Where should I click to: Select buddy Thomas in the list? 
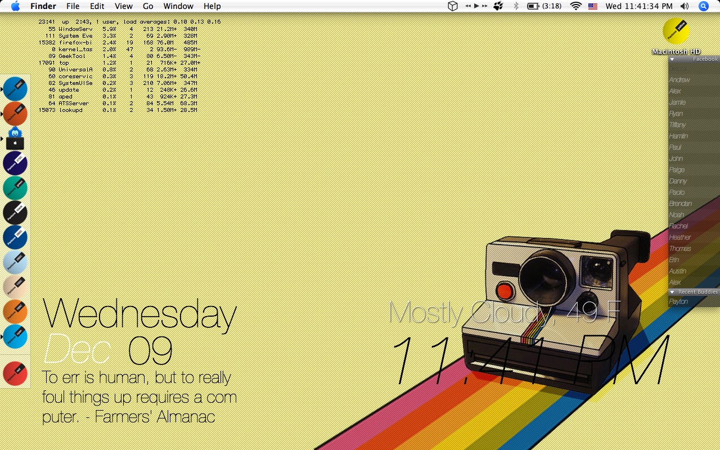(x=694, y=249)
